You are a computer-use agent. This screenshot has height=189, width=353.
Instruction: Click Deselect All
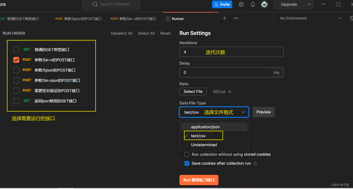122,33
